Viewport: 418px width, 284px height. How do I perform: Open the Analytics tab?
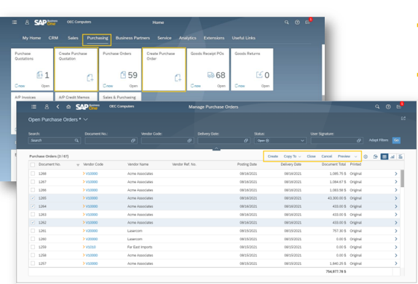[x=187, y=38]
